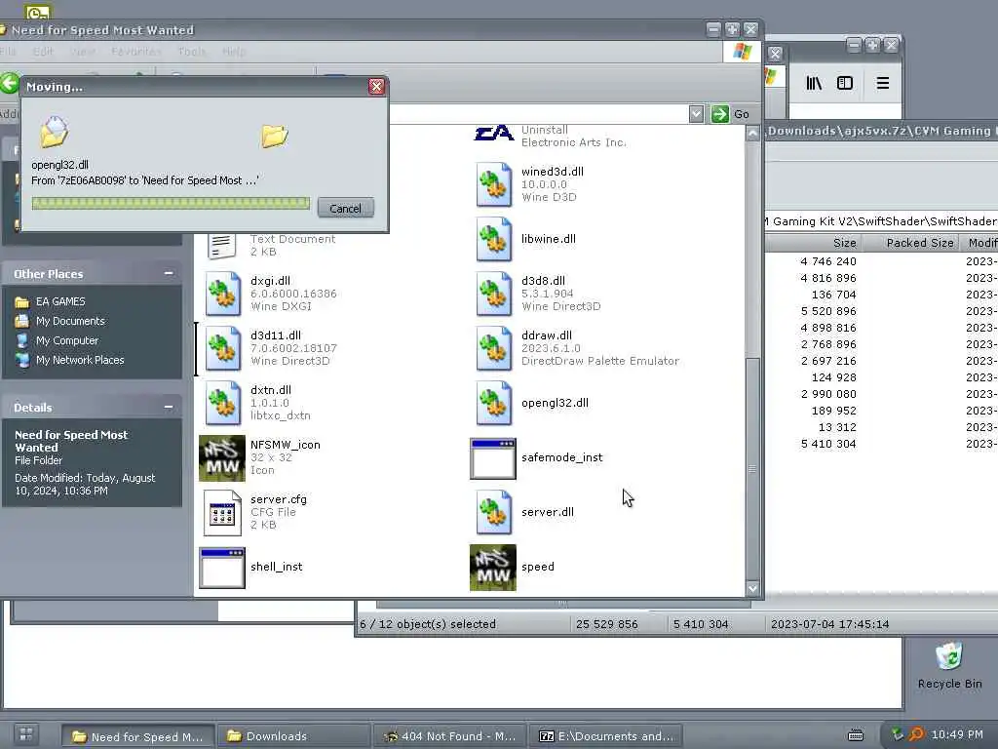Select the EA Uninstall program icon
Viewport: 998px width, 749px height.
(x=494, y=133)
